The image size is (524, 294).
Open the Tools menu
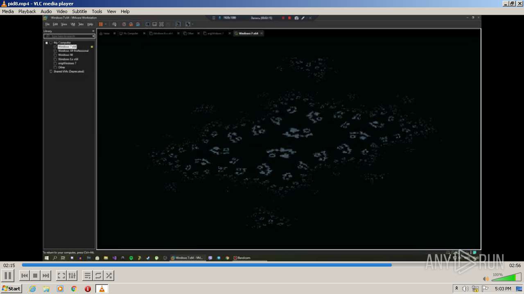tap(97, 11)
